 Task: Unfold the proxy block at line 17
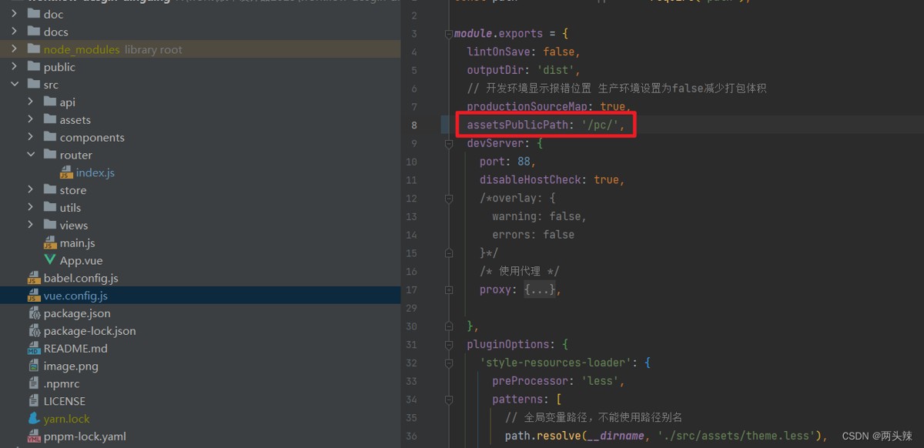tap(448, 290)
